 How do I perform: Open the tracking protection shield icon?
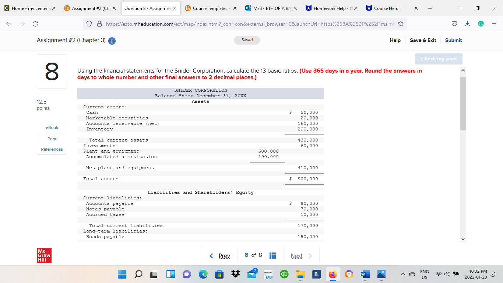(89, 24)
